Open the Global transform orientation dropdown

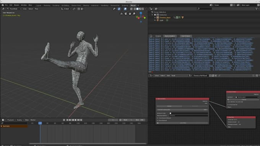tap(66, 9)
